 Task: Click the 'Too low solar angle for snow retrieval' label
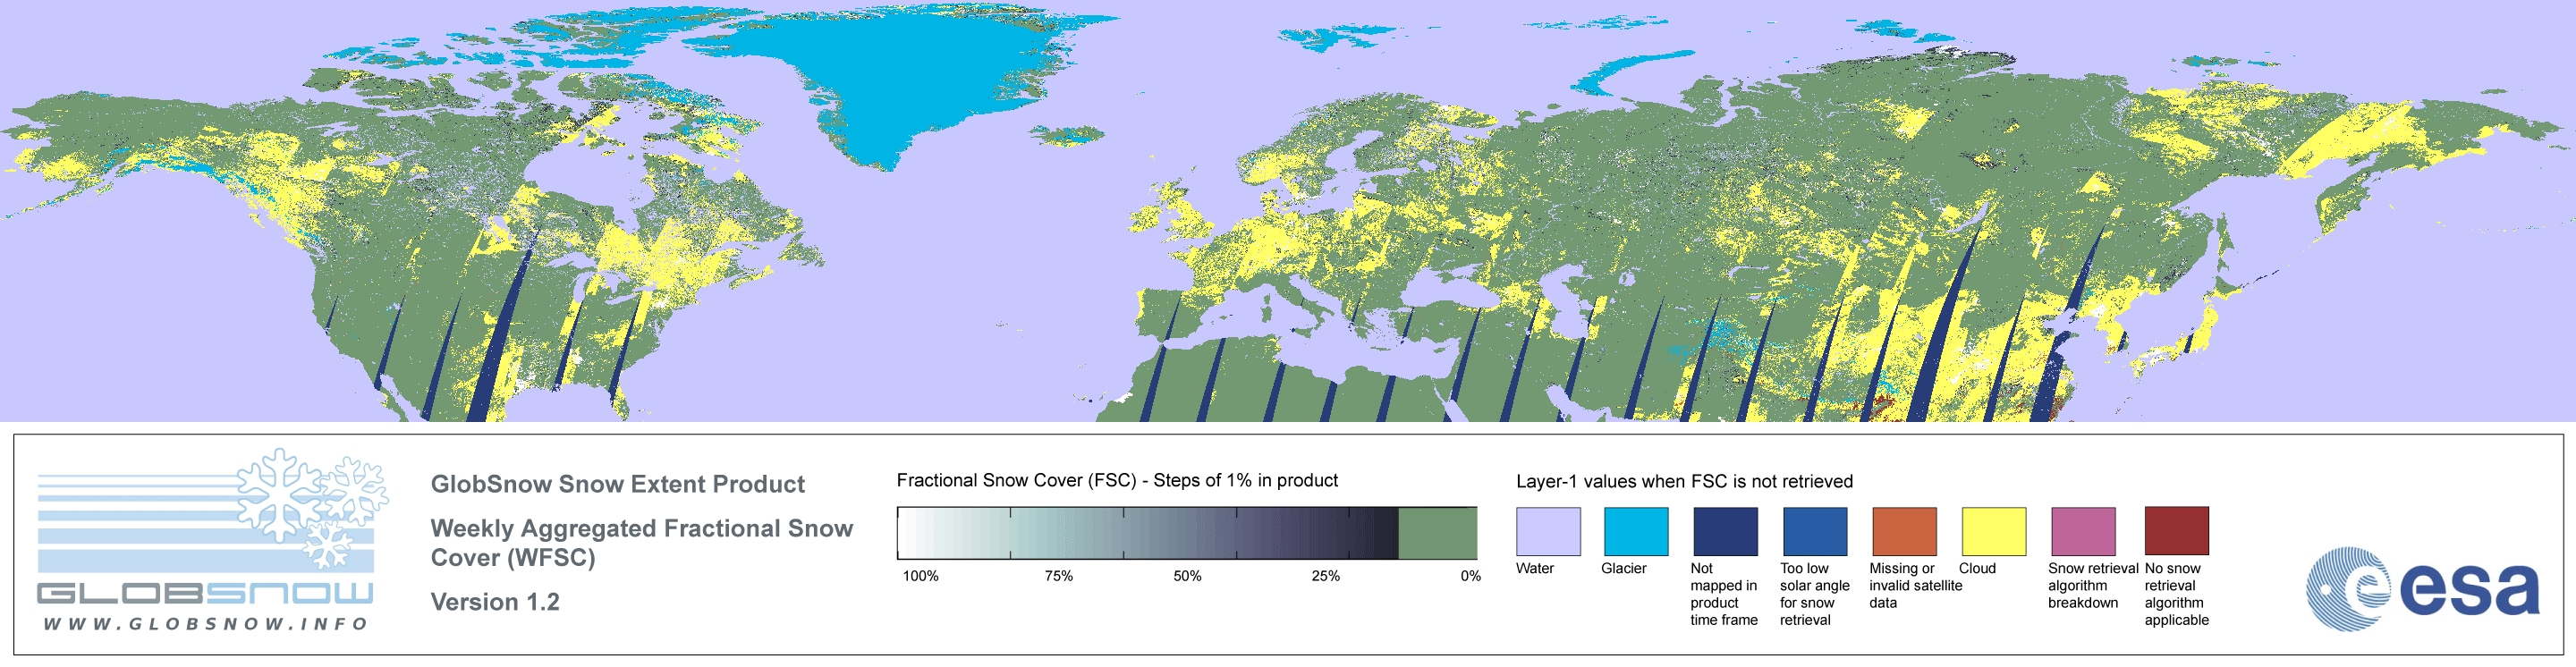click(x=1815, y=594)
